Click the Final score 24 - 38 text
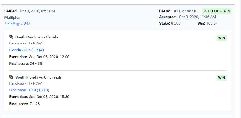Image resolution: width=241 pixels, height=118 pixels. click(26, 63)
